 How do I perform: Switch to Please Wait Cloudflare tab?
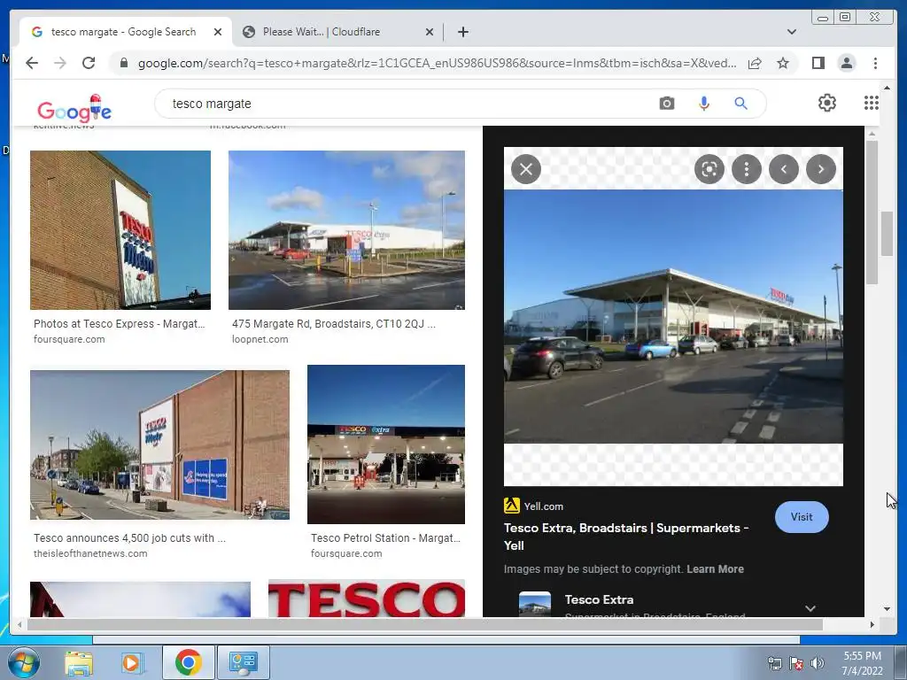tap(338, 32)
